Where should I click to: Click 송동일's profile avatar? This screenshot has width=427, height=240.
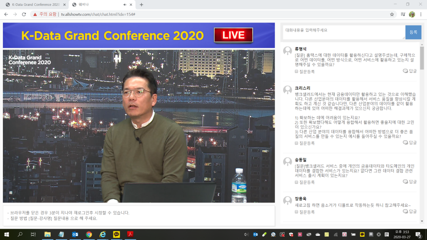coord(288,162)
